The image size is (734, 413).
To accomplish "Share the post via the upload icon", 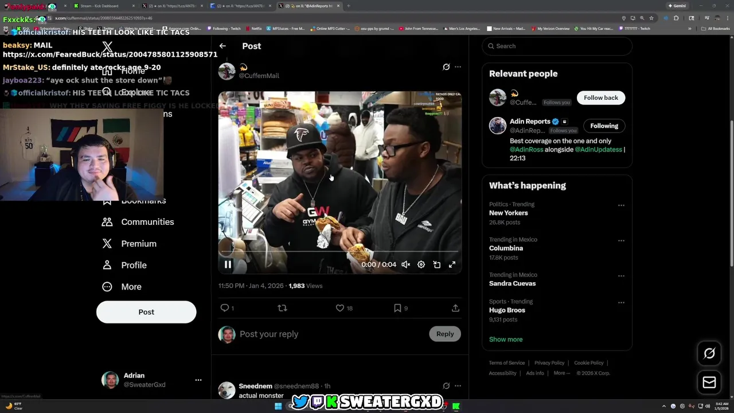I will pos(455,308).
